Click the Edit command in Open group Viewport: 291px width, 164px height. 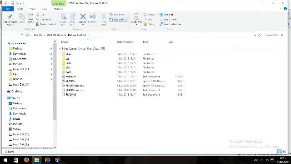click(148, 19)
